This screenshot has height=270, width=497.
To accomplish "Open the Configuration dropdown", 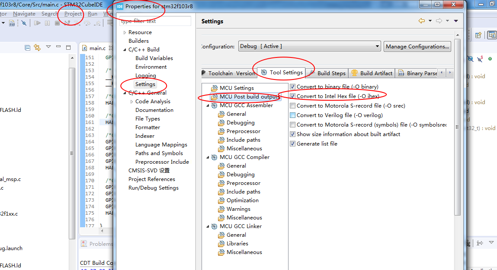I will (x=309, y=46).
